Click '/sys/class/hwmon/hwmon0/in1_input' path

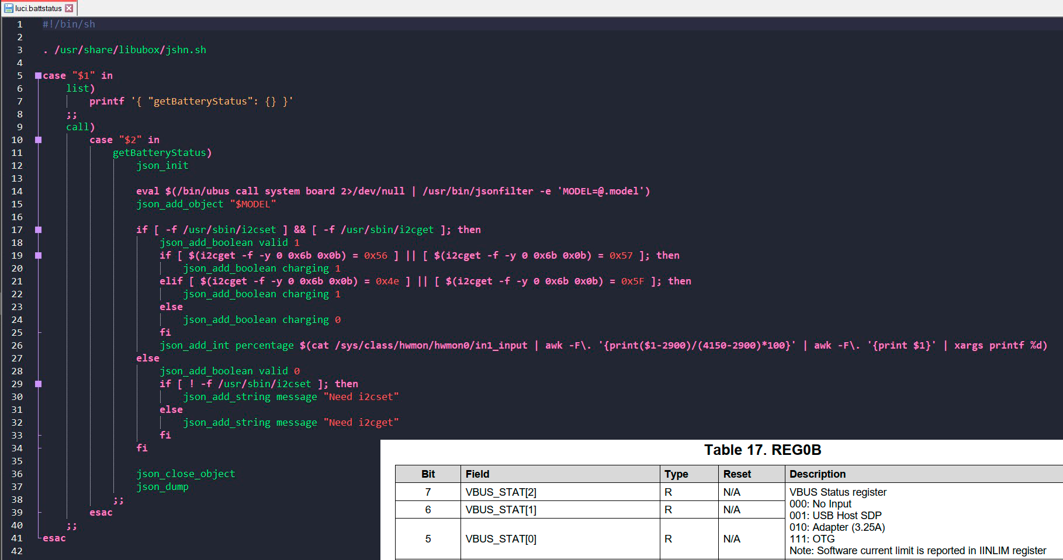(x=431, y=345)
